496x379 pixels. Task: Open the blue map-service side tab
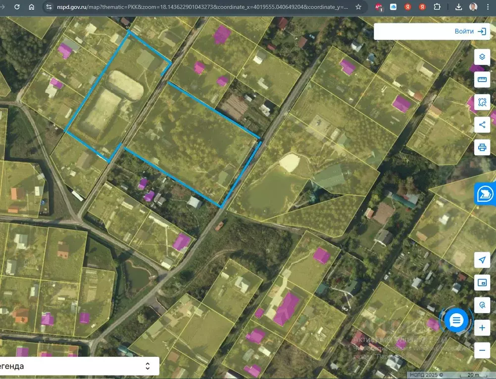[486, 194]
